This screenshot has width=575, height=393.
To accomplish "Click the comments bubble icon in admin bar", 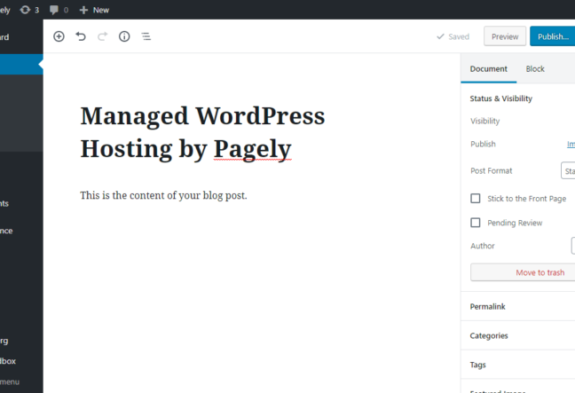I will (x=56, y=10).
